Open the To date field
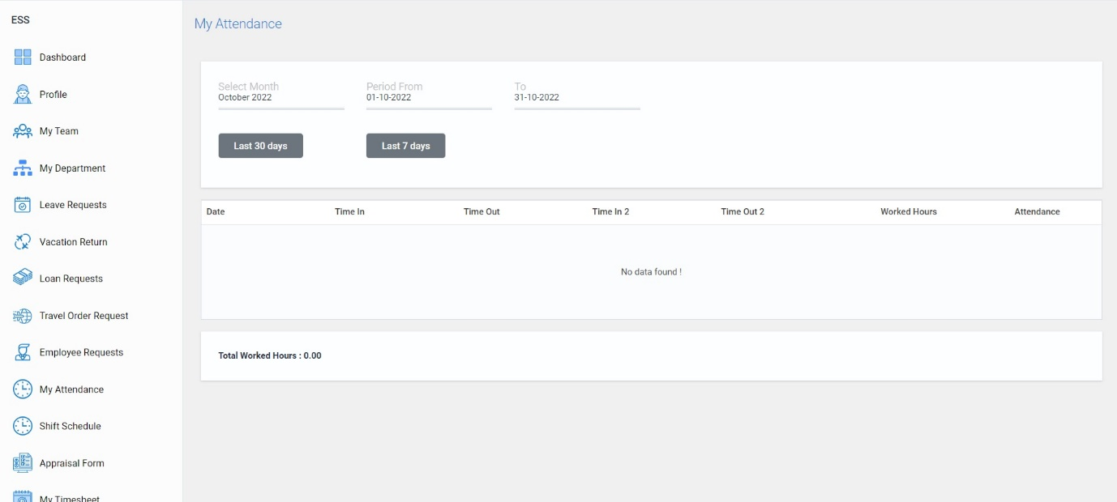1117x502 pixels. 576,96
